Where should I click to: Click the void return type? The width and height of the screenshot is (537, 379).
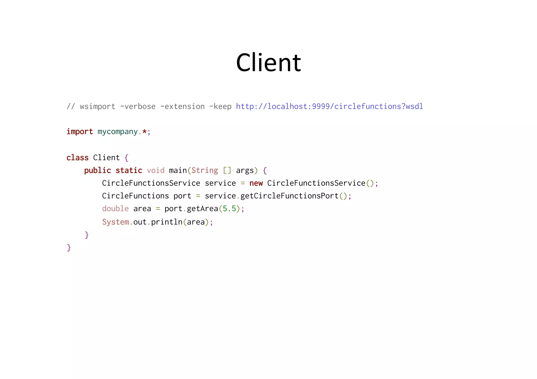tap(155, 170)
